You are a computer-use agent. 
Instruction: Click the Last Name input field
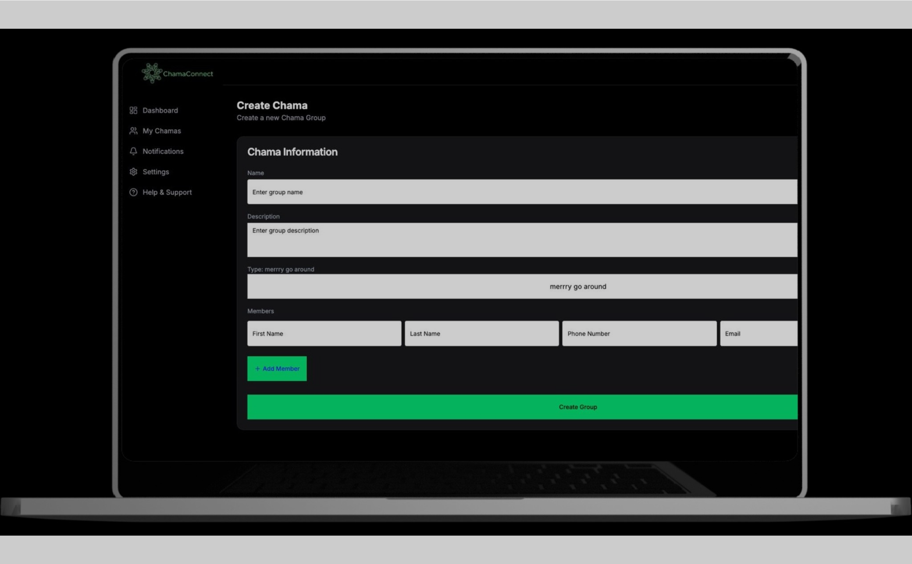click(x=481, y=334)
